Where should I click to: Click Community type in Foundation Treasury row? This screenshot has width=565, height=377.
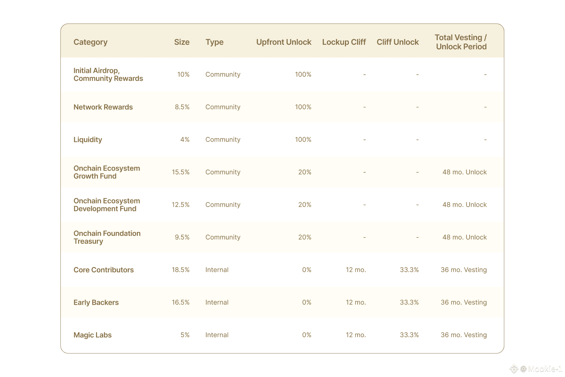coord(223,237)
